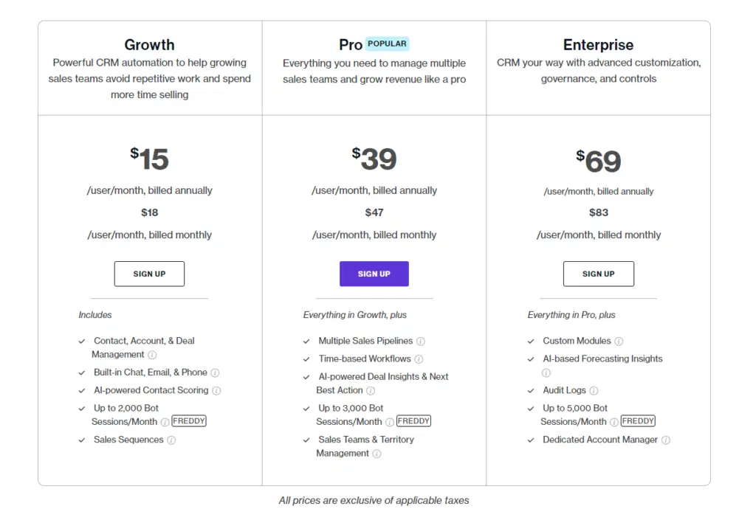Sign up for the Growth plan
This screenshot has height=523, width=756.
pyautogui.click(x=149, y=274)
